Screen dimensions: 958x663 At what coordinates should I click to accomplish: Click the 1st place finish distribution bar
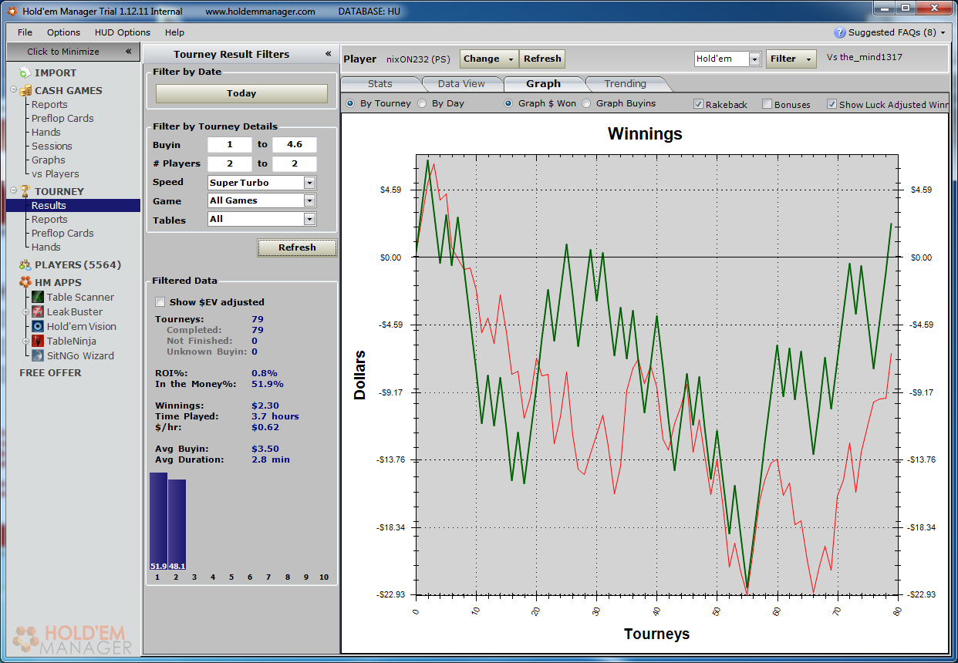[x=158, y=521]
